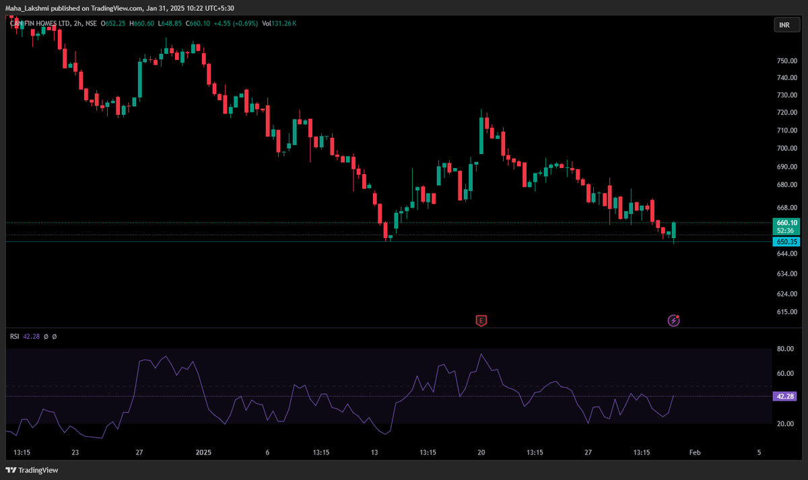Click the 624.00 price axis label
This screenshot has width=808, height=480.
[x=787, y=294]
